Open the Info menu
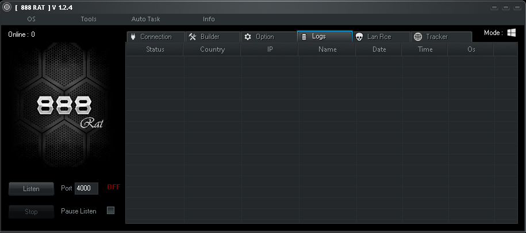 (x=209, y=19)
